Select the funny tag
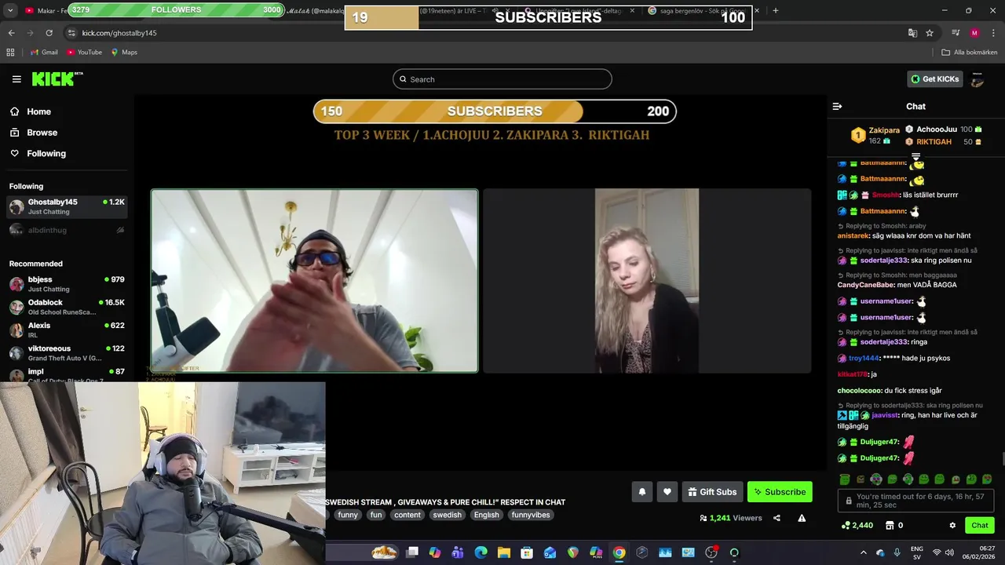Image resolution: width=1005 pixels, height=565 pixels. pos(348,515)
